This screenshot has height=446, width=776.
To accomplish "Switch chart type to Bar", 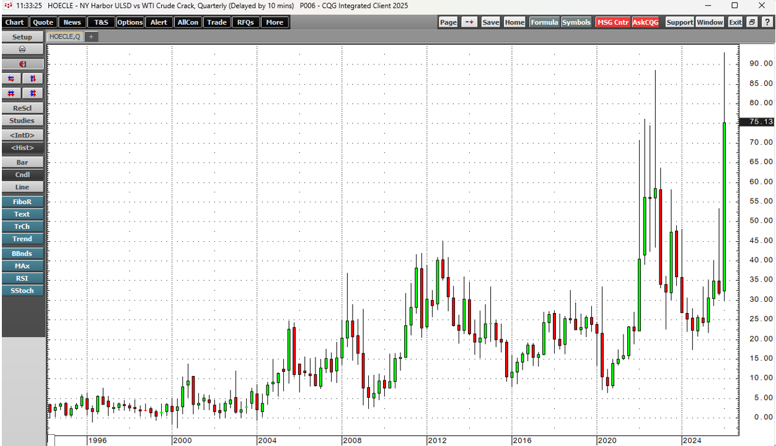I will click(x=22, y=163).
